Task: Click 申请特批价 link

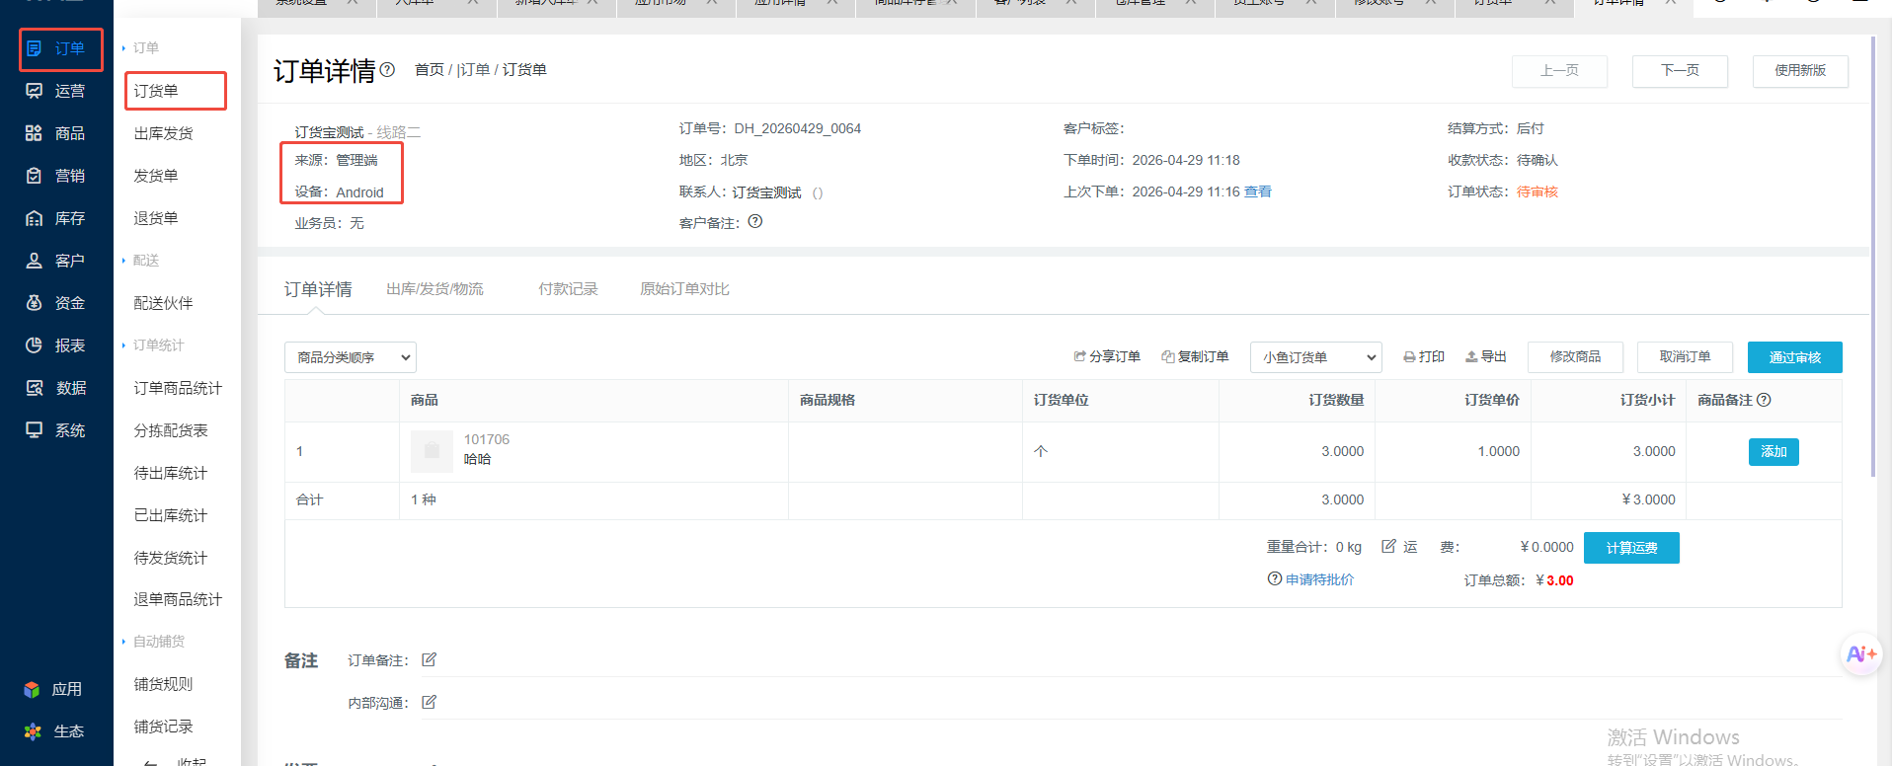Action: tap(1319, 579)
